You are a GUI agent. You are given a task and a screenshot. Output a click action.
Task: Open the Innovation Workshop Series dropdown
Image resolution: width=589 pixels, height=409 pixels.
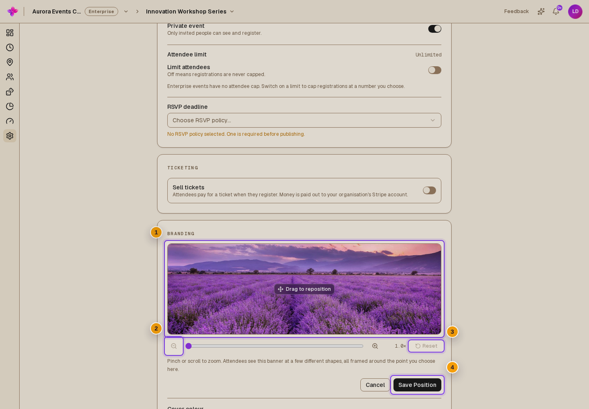[x=190, y=11]
